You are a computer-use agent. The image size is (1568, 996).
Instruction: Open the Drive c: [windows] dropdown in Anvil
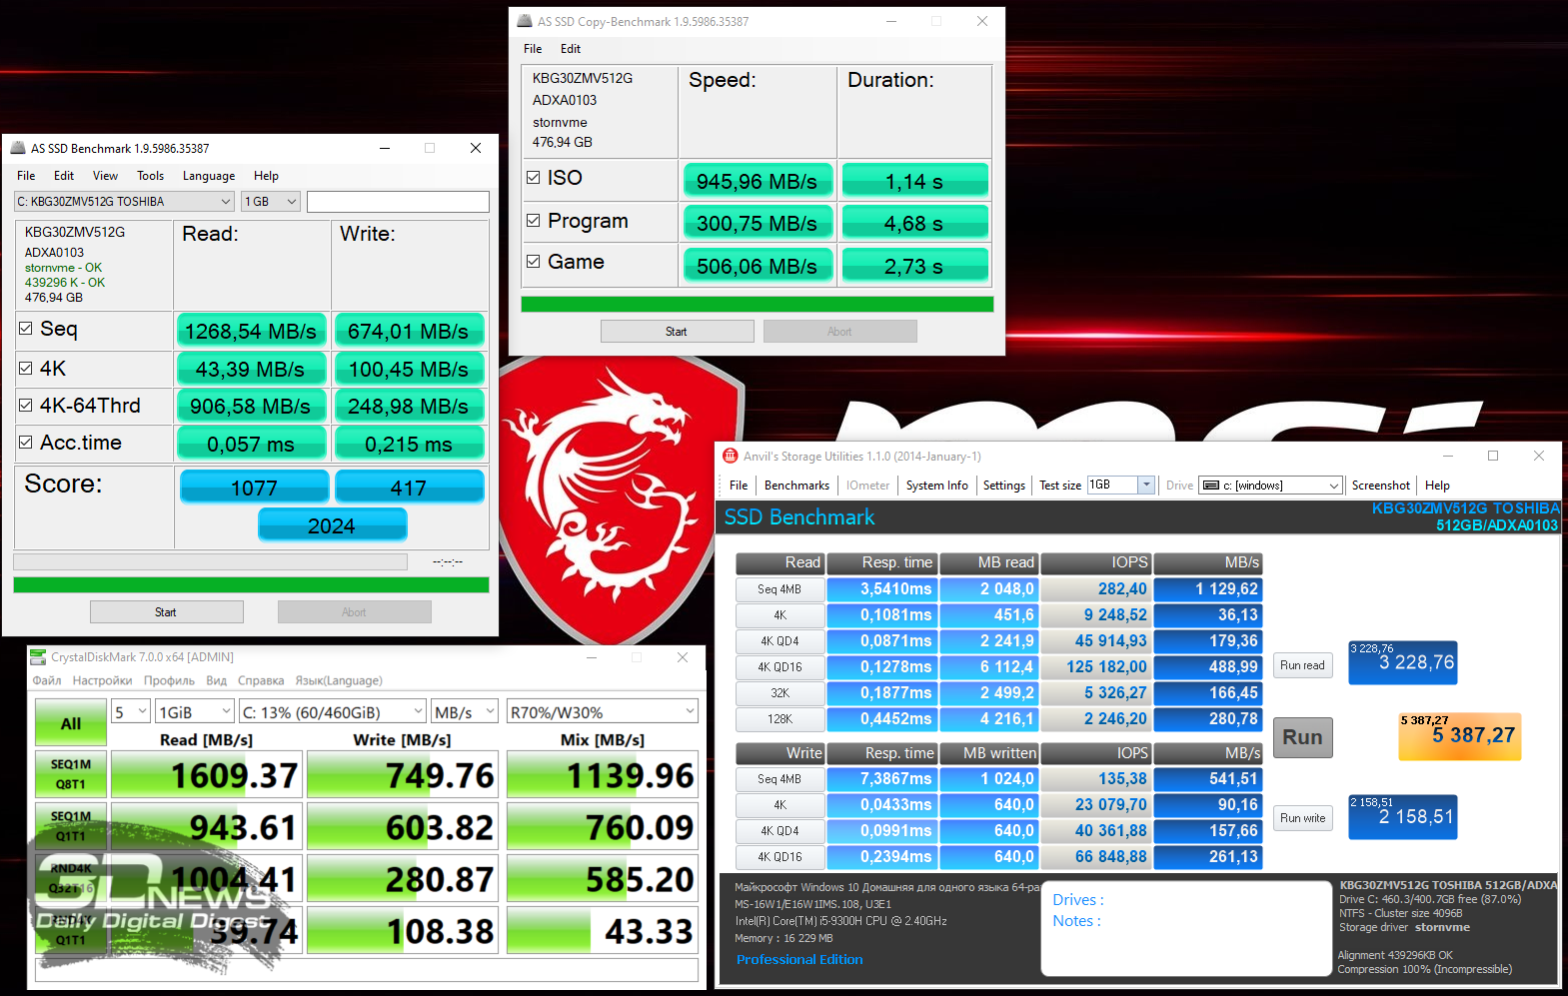pyautogui.click(x=1269, y=486)
